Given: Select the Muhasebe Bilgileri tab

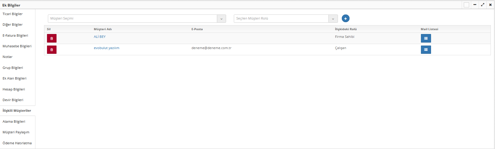Looking at the screenshot, I should (17, 46).
